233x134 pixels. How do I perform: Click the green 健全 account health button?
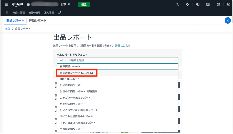[x=84, y=4]
